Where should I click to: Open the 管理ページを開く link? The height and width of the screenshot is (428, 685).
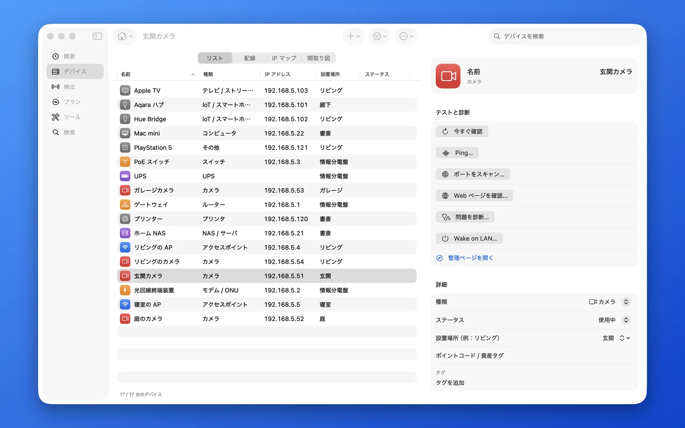[465, 258]
